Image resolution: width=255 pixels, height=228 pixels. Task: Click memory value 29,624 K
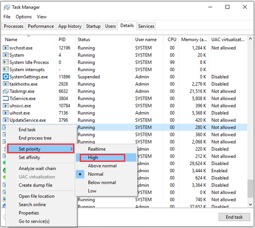point(198,163)
